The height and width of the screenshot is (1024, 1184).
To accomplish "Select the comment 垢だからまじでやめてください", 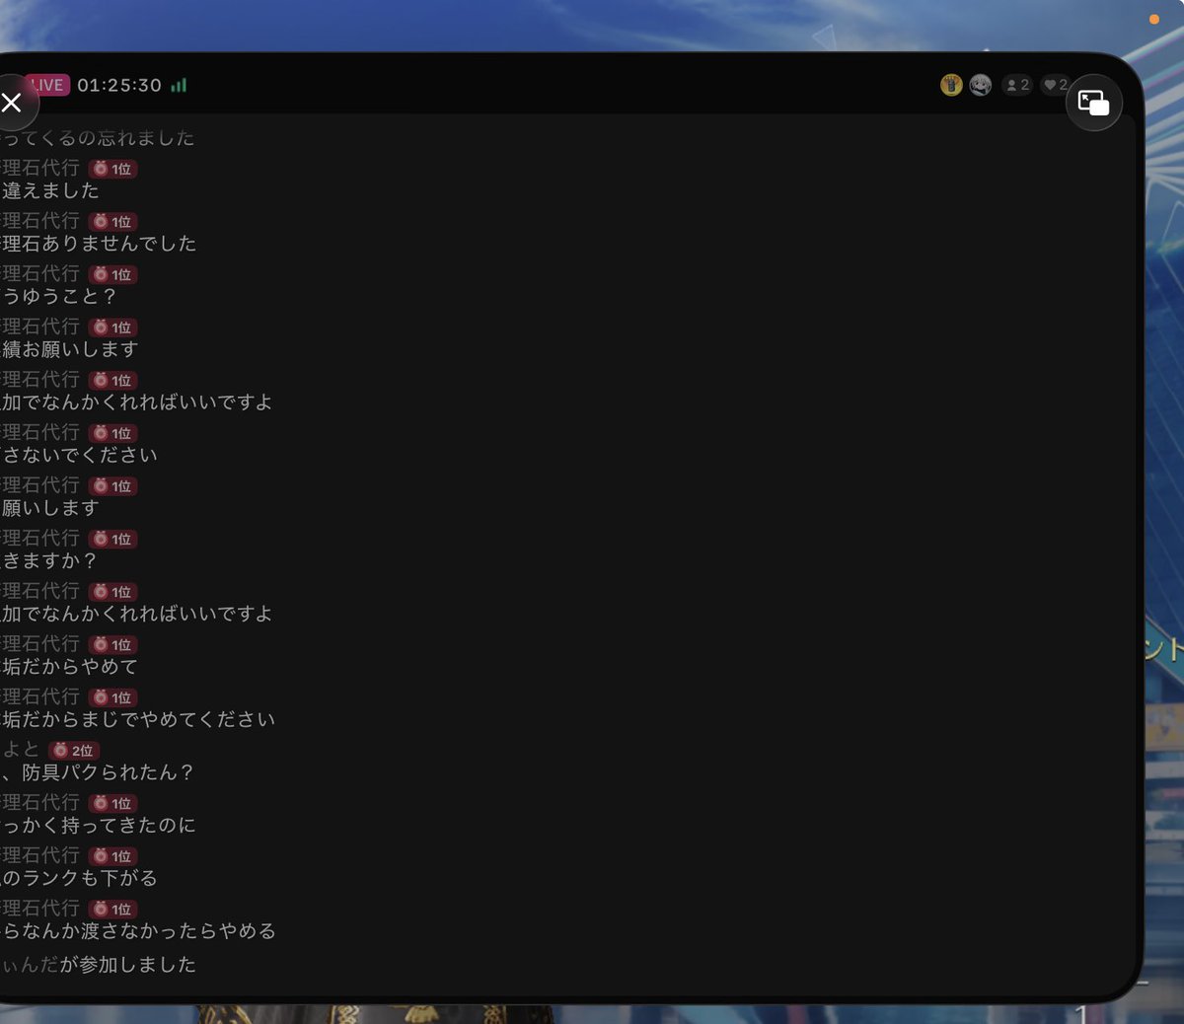I will (138, 719).
